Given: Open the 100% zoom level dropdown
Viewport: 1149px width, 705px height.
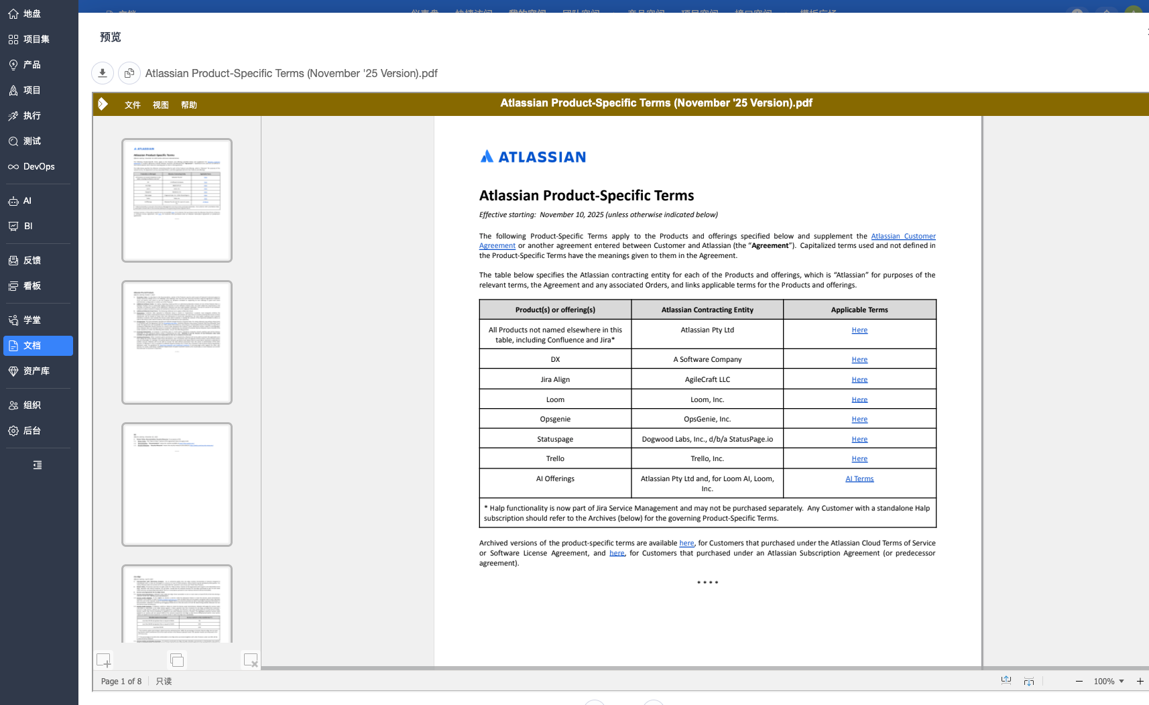Looking at the screenshot, I should [x=1109, y=681].
